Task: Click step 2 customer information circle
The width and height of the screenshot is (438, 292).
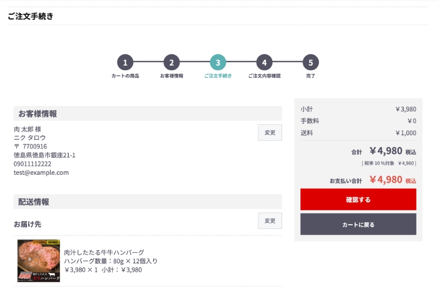Action: [x=172, y=63]
